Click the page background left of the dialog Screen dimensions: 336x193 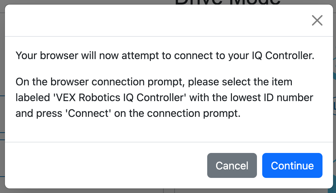2,98
